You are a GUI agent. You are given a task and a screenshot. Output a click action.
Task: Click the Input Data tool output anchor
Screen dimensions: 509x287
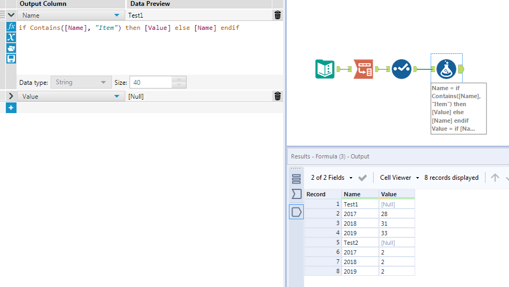click(x=338, y=69)
